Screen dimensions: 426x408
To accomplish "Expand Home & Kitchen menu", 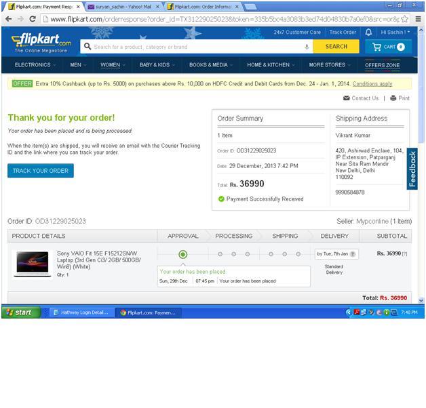I will tap(271, 65).
